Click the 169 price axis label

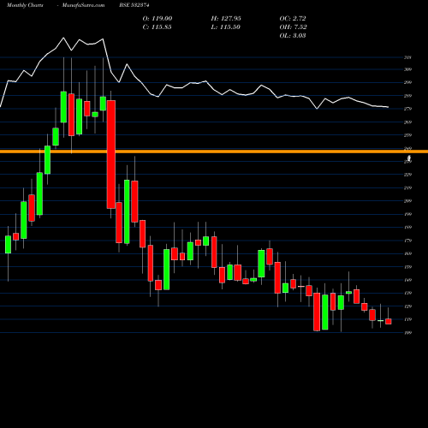(x=407, y=253)
